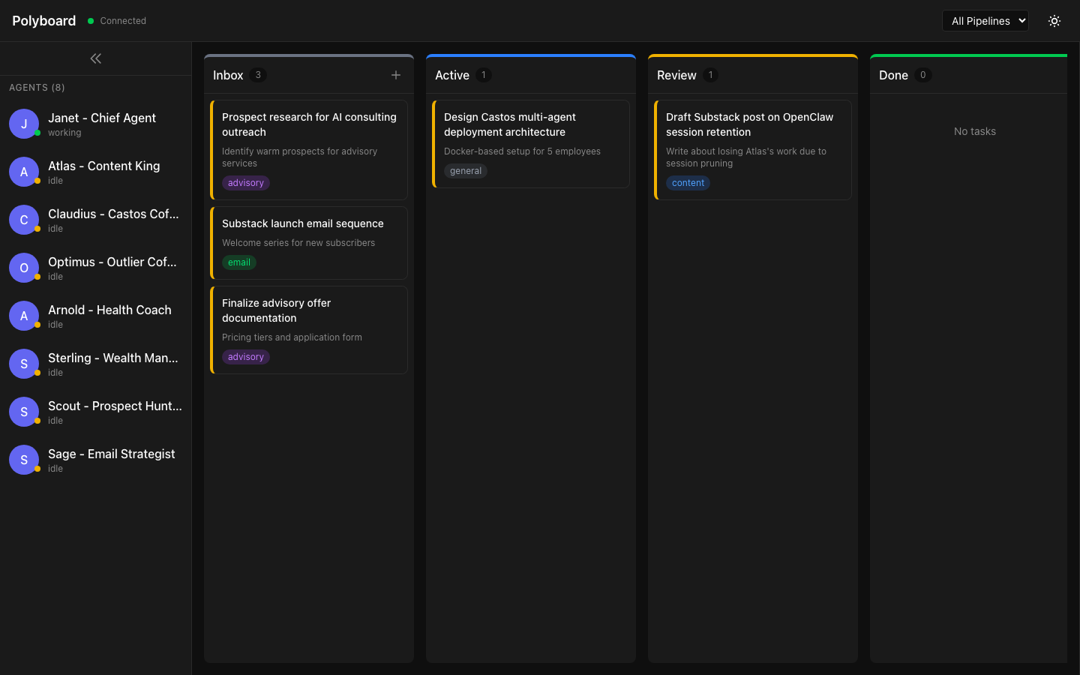Image resolution: width=1080 pixels, height=675 pixels.
Task: Click Optimus avatar icon
Action: (x=24, y=268)
